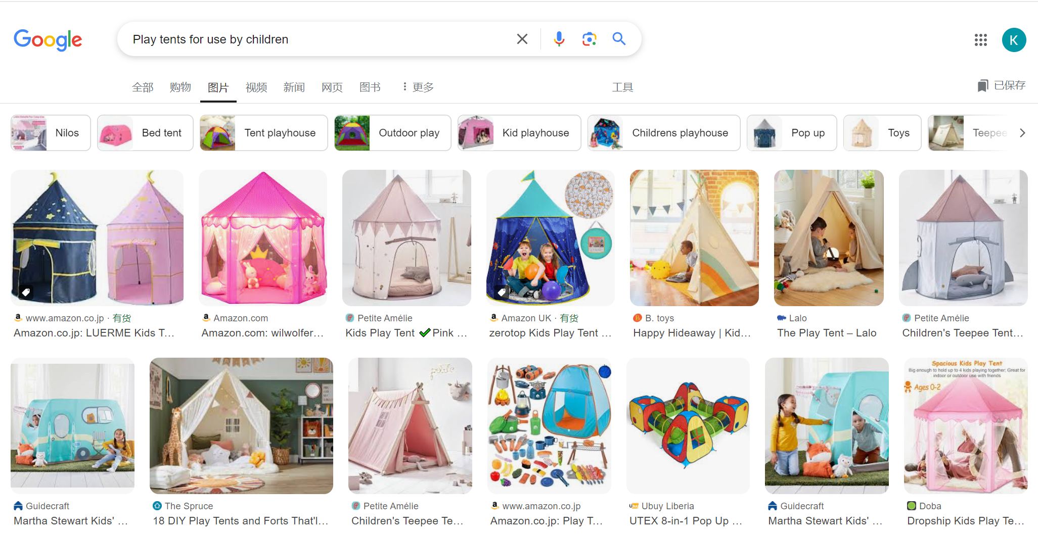The height and width of the screenshot is (534, 1038).
Task: Expand the 更多 more menu
Action: point(418,87)
